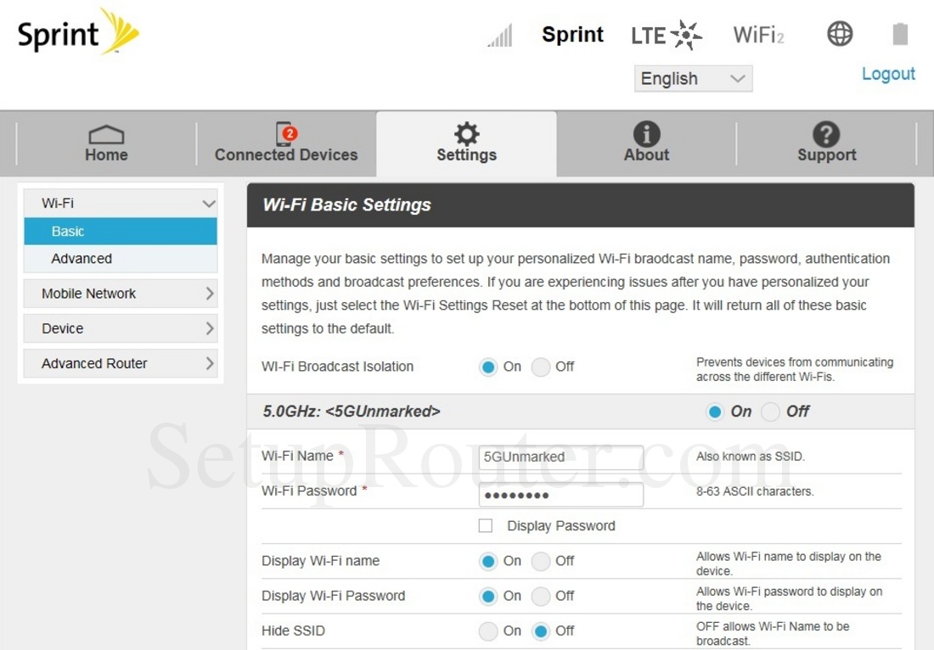Click the Settings gear icon

(466, 134)
